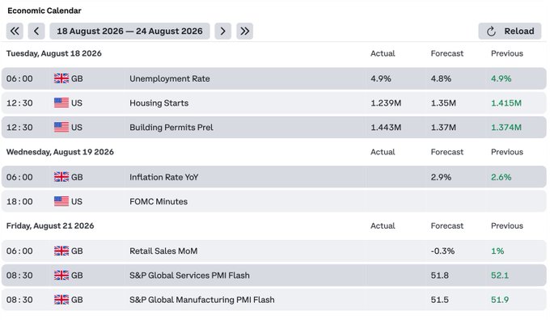This screenshot has height=320, width=550.
Task: Click the green previous value 4.9%
Action: 501,78
